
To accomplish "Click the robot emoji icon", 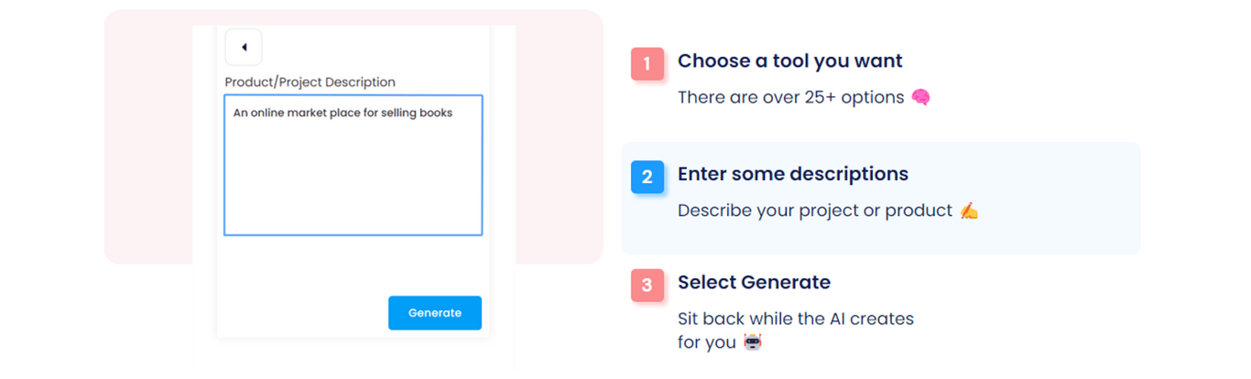I will (x=752, y=342).
